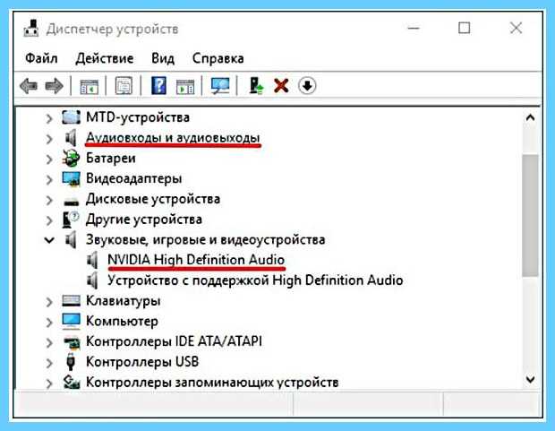The height and width of the screenshot is (431, 555).
Task: Click the Батареи battery icon
Action: tap(71, 158)
